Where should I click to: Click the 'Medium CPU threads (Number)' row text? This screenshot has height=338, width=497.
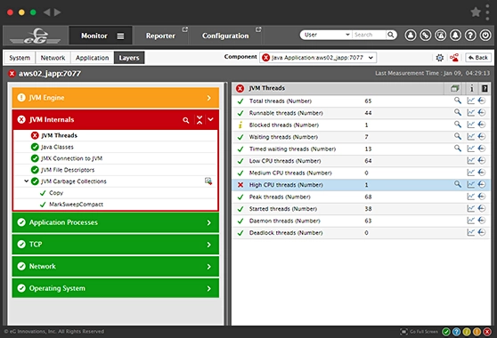pyautogui.click(x=290, y=173)
